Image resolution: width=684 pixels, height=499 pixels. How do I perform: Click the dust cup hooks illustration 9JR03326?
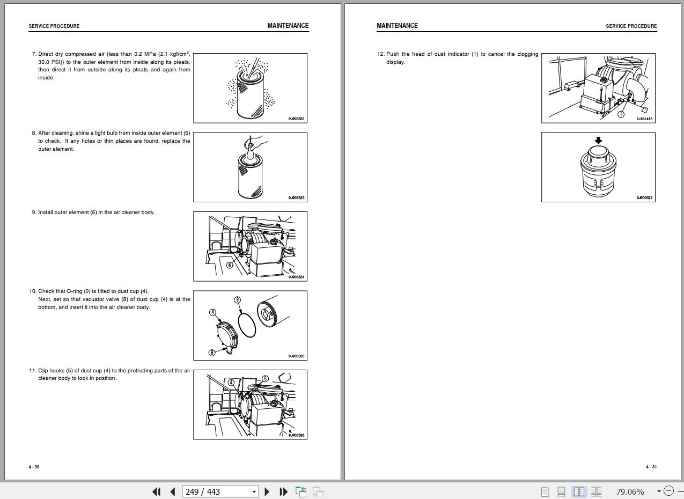point(251,404)
